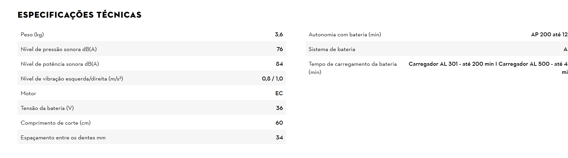Viewport: 568px width, 158px height.
Task: Click the Nível de potência sonora label
Action: tap(60, 64)
